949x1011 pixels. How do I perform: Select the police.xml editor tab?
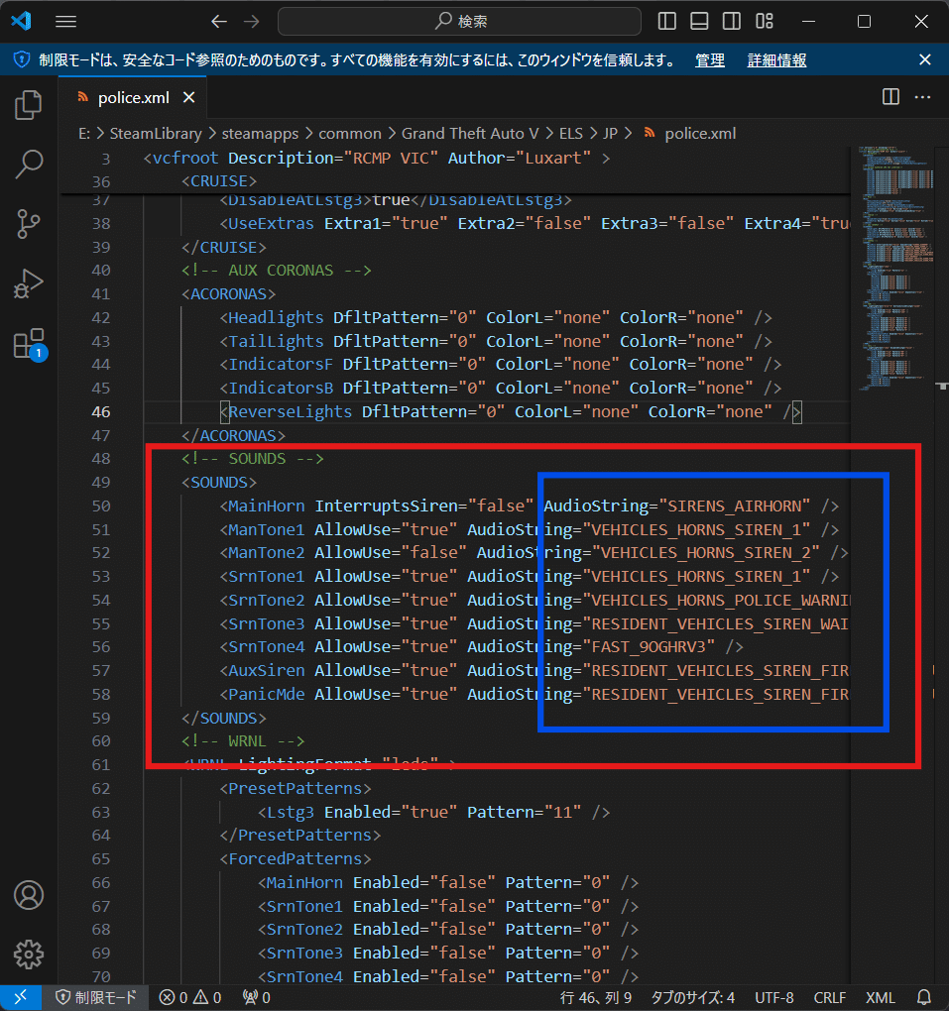pos(132,97)
